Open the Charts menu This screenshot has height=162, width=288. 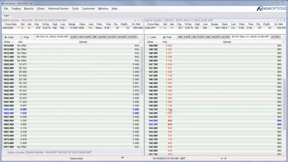(40, 9)
